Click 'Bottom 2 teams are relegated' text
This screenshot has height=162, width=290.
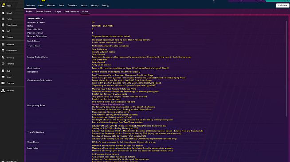[116, 72]
